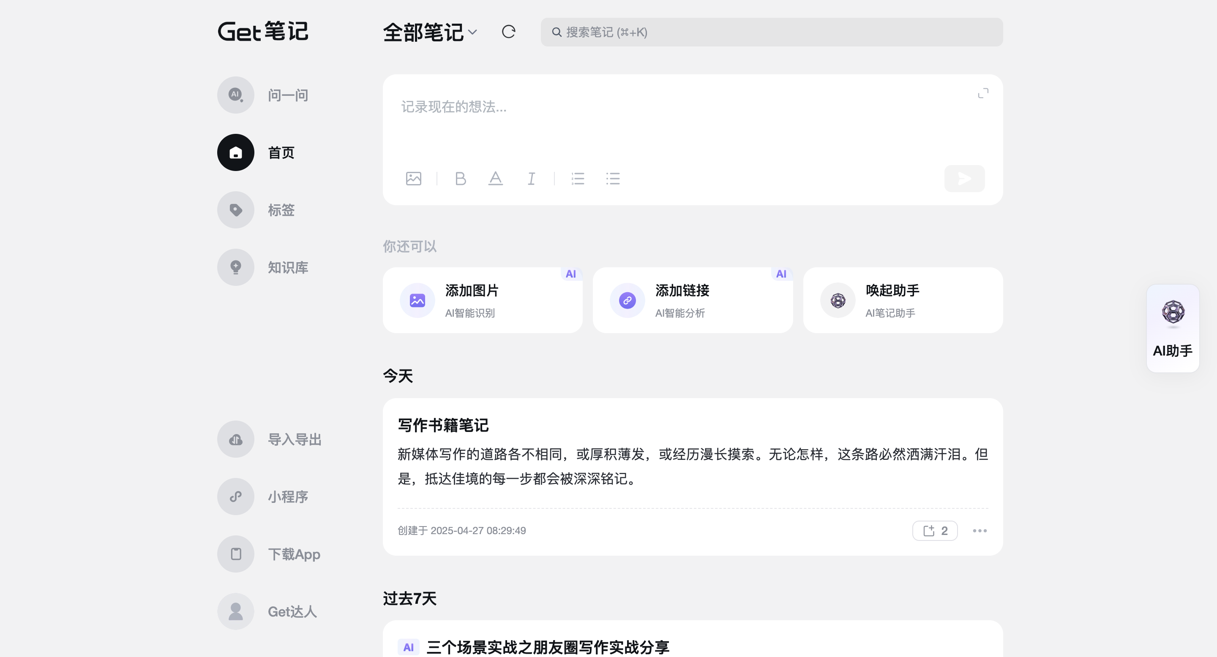Click the 添加图片 card

[x=482, y=301]
